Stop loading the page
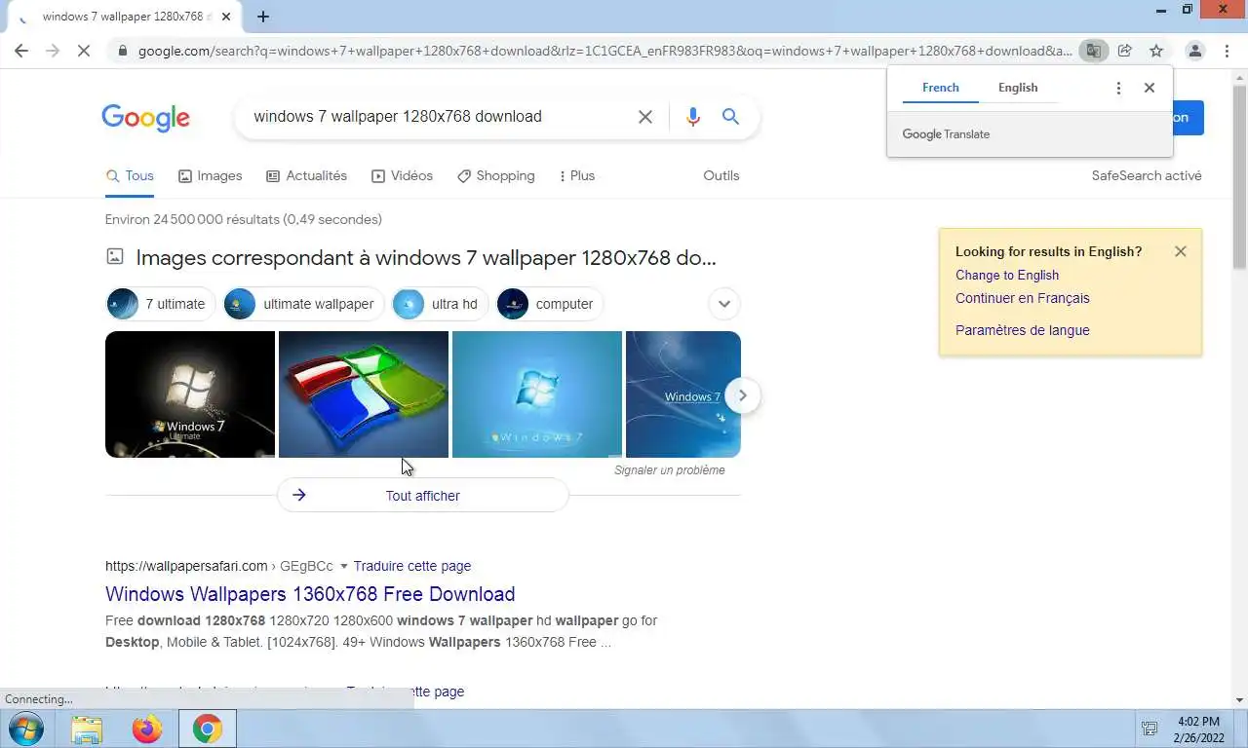Screen dimensions: 1248x748 [x=84, y=51]
